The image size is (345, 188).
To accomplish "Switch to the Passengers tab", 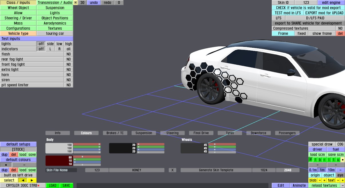I will (x=287, y=133).
